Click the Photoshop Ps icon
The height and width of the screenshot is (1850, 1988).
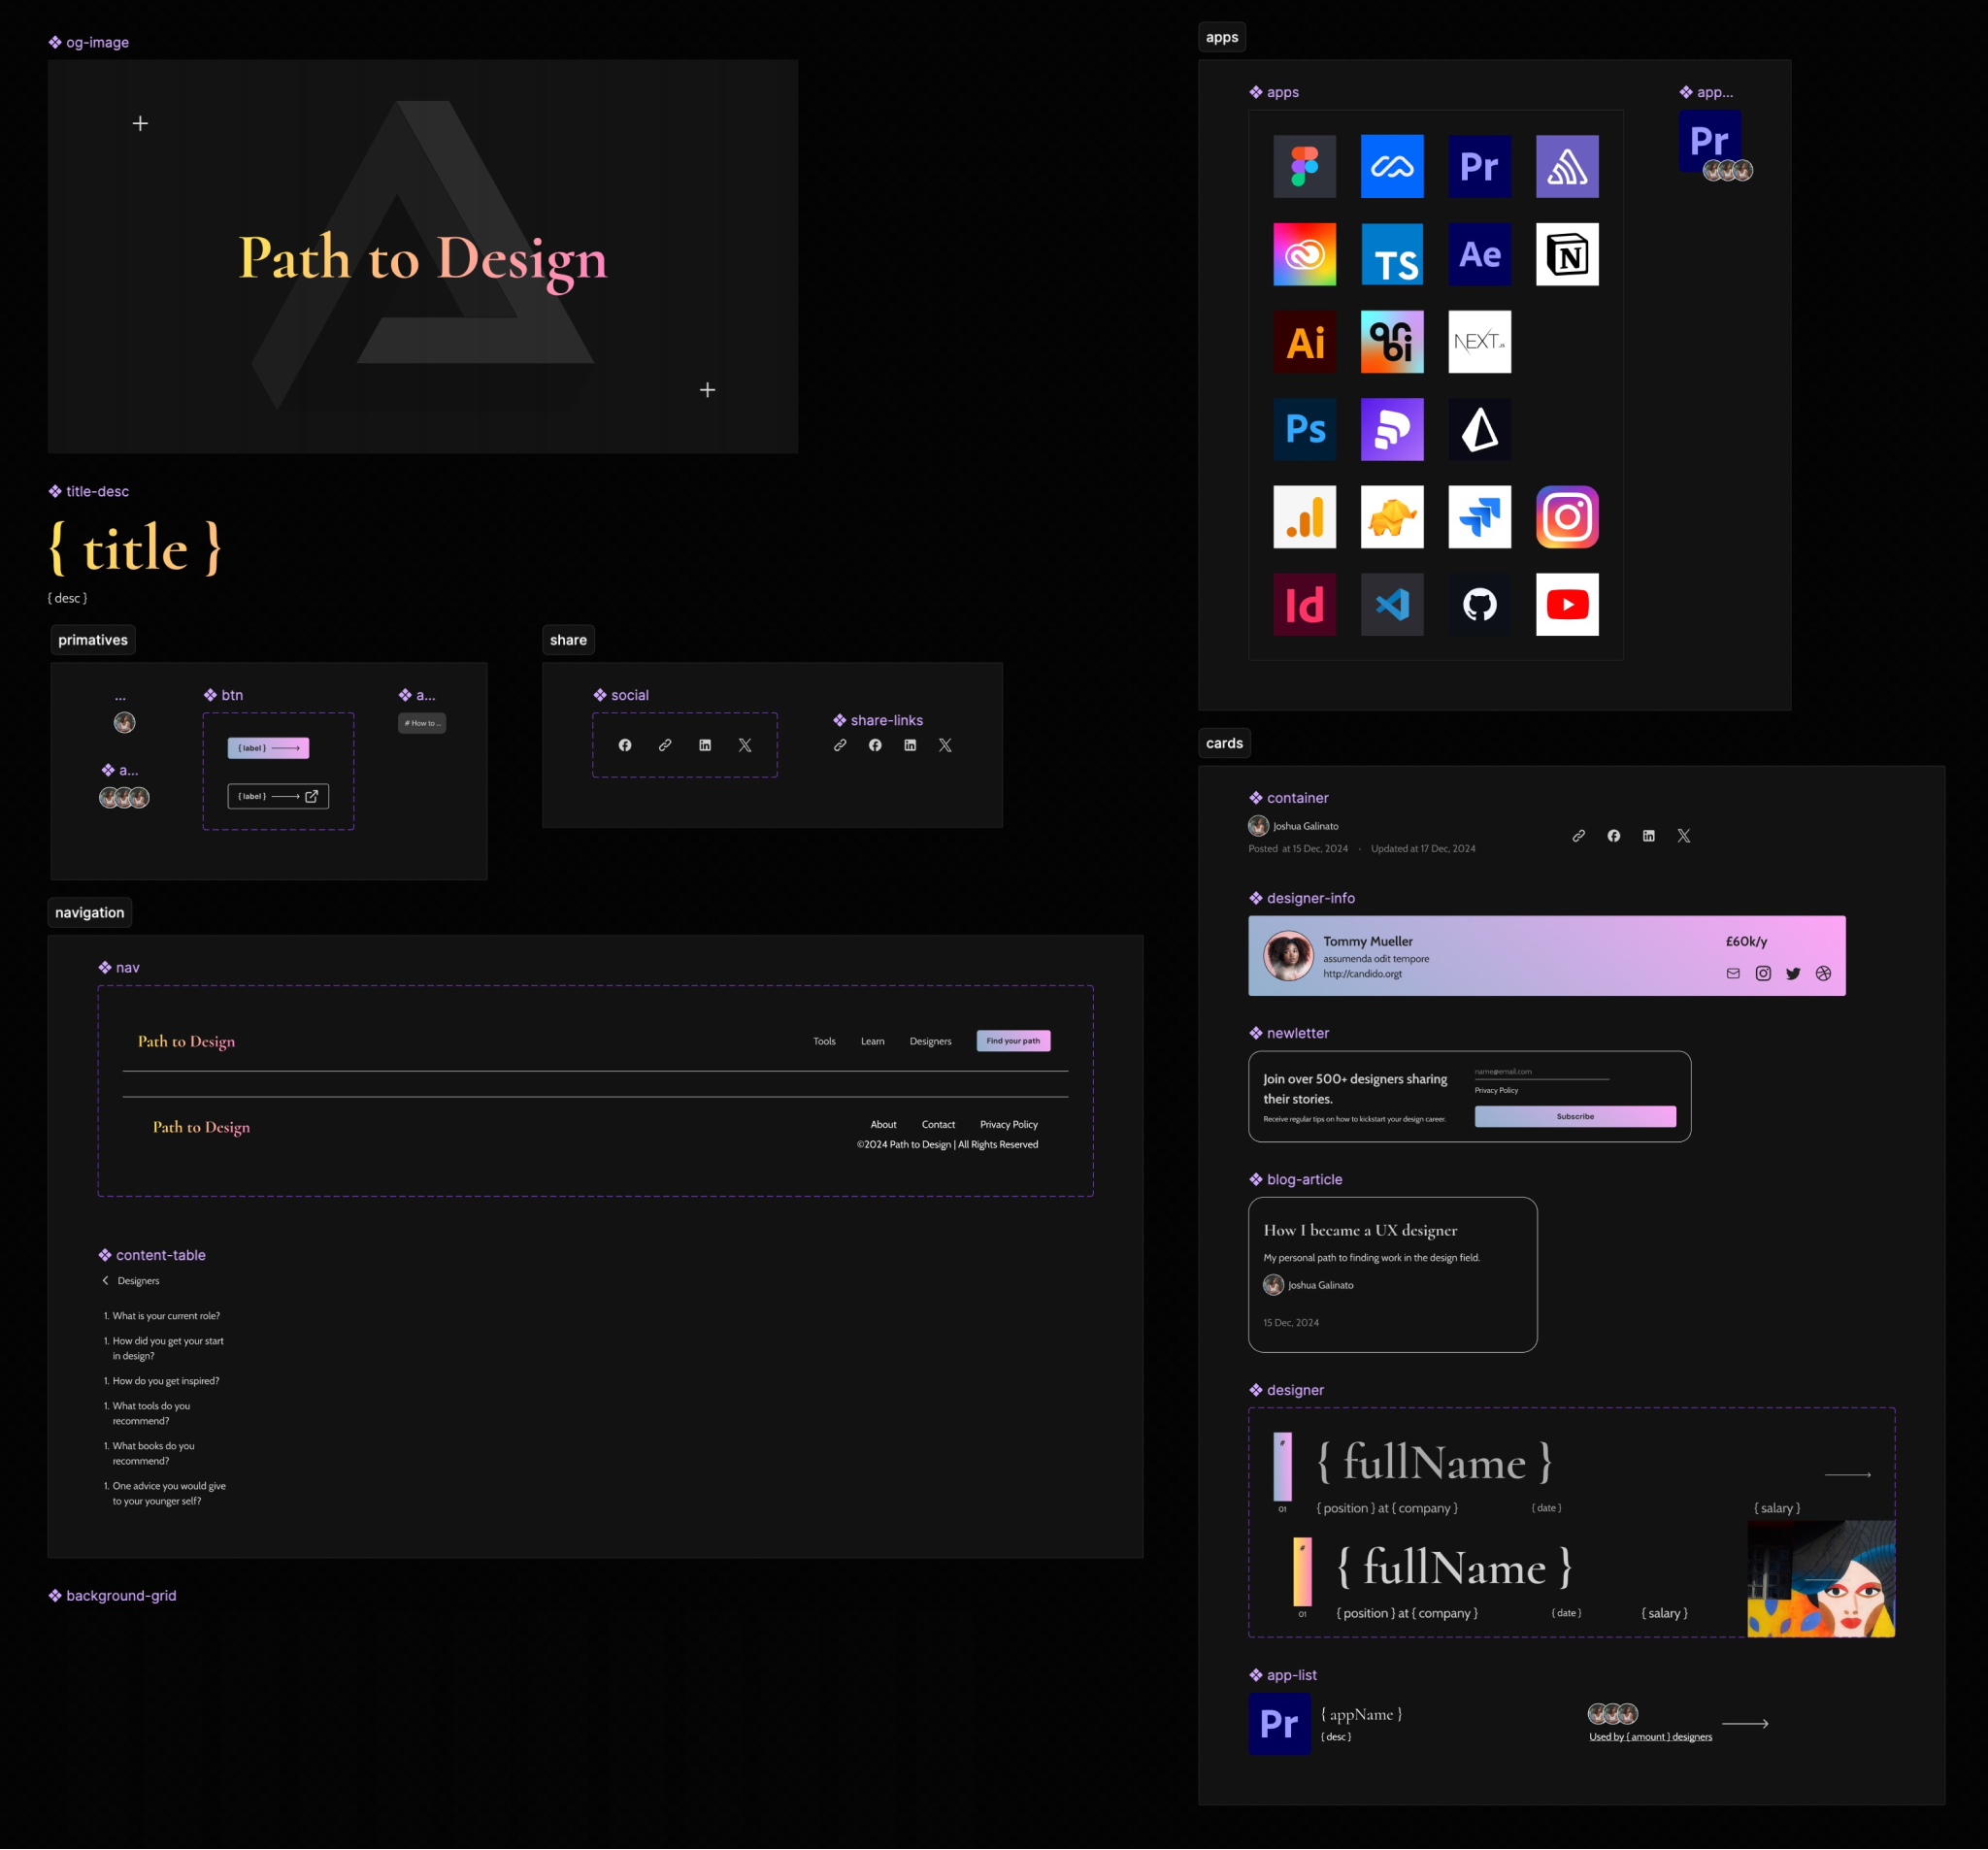[1304, 429]
